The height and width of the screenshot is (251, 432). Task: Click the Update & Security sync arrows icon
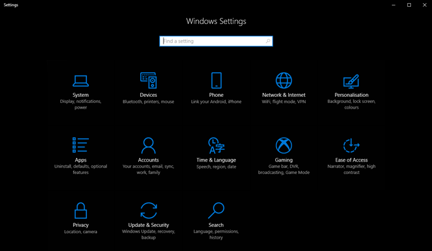(x=149, y=210)
